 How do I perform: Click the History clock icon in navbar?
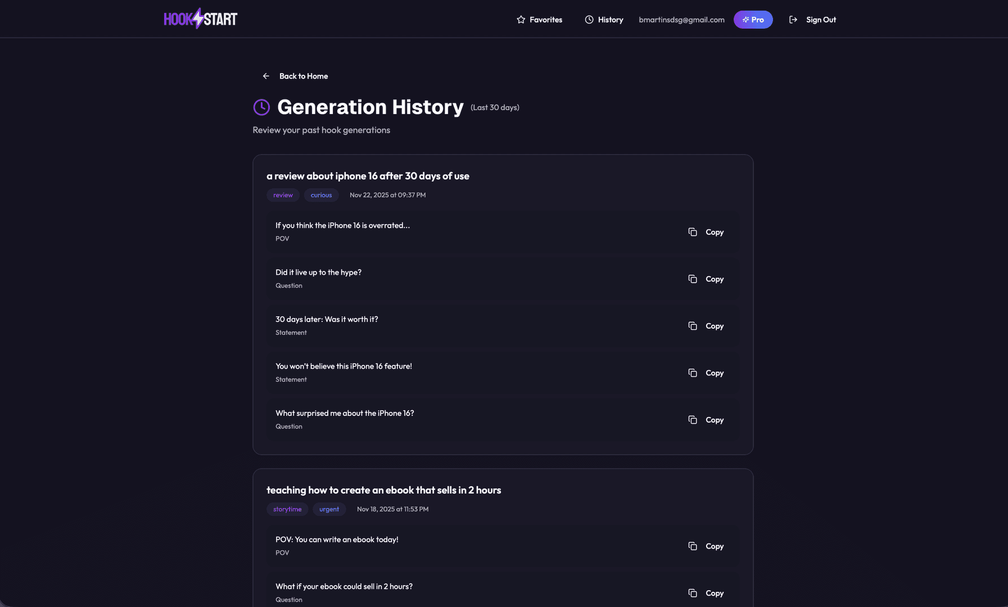point(589,20)
